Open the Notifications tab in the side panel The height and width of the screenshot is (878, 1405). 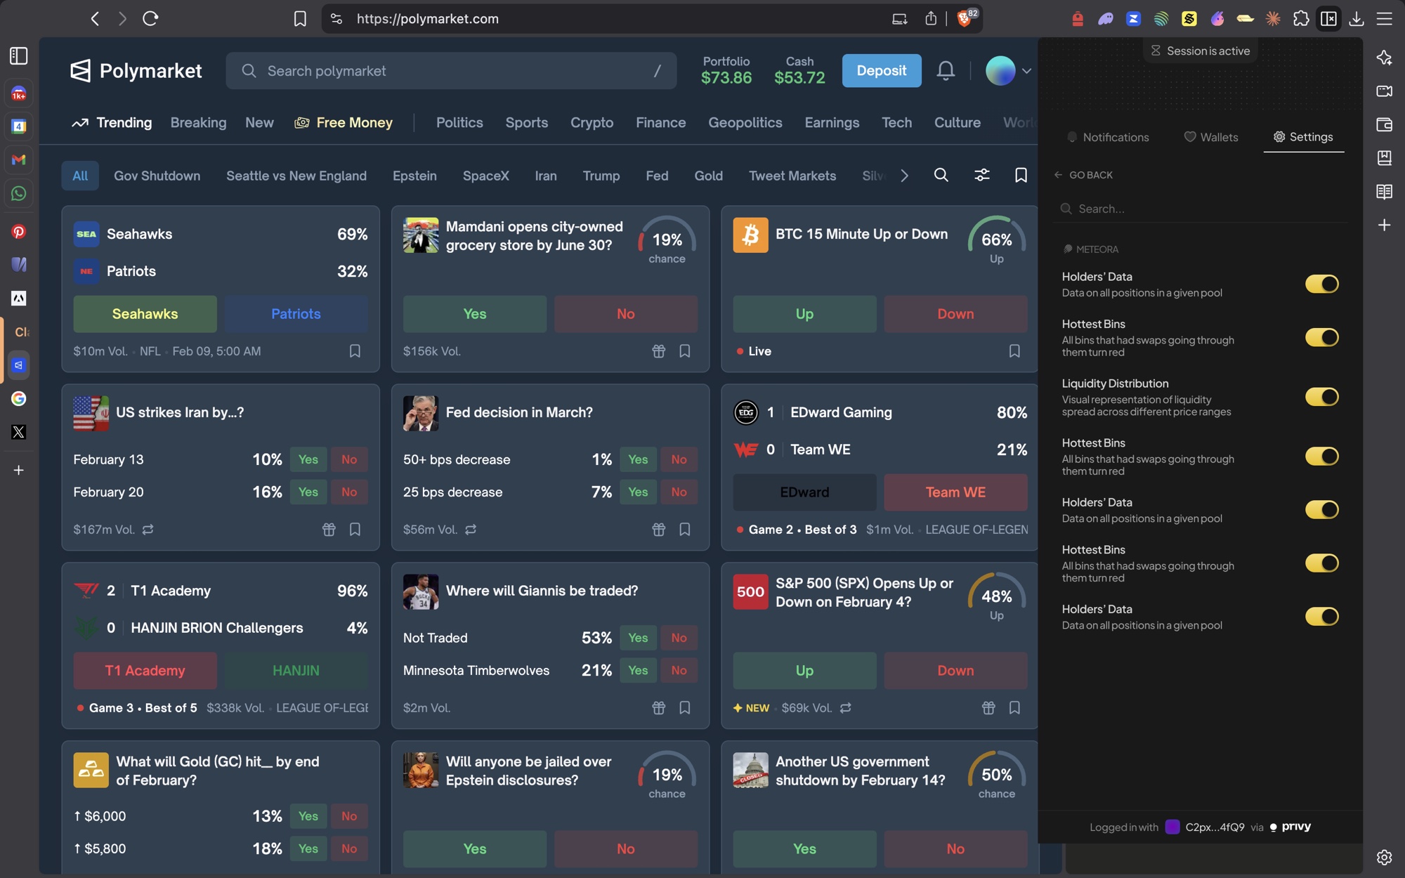tap(1108, 137)
